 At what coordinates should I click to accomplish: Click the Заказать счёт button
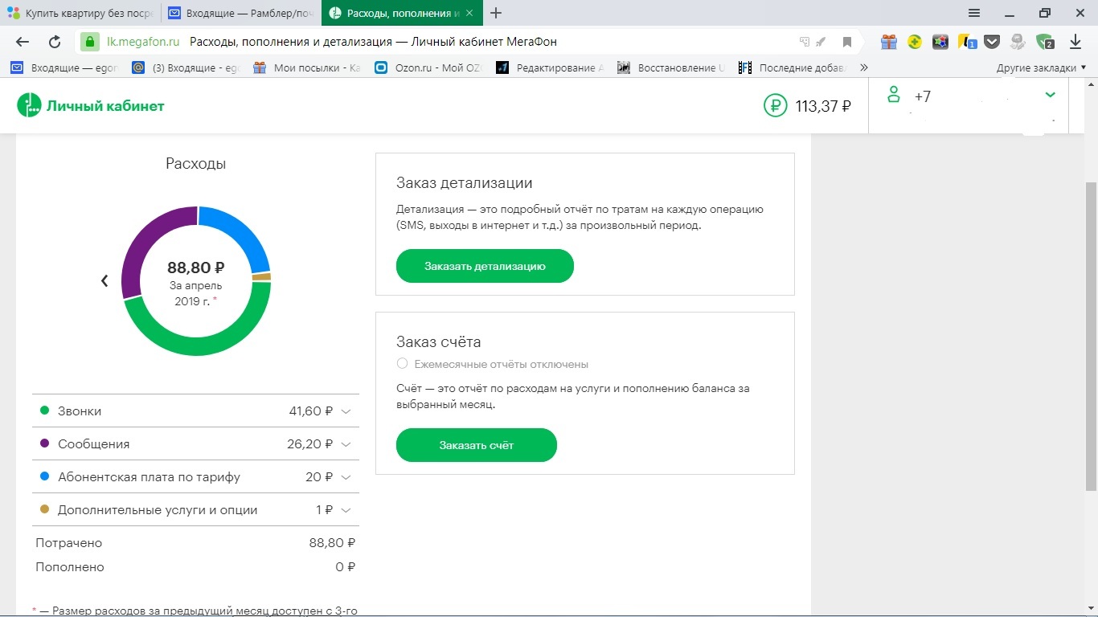tap(477, 445)
